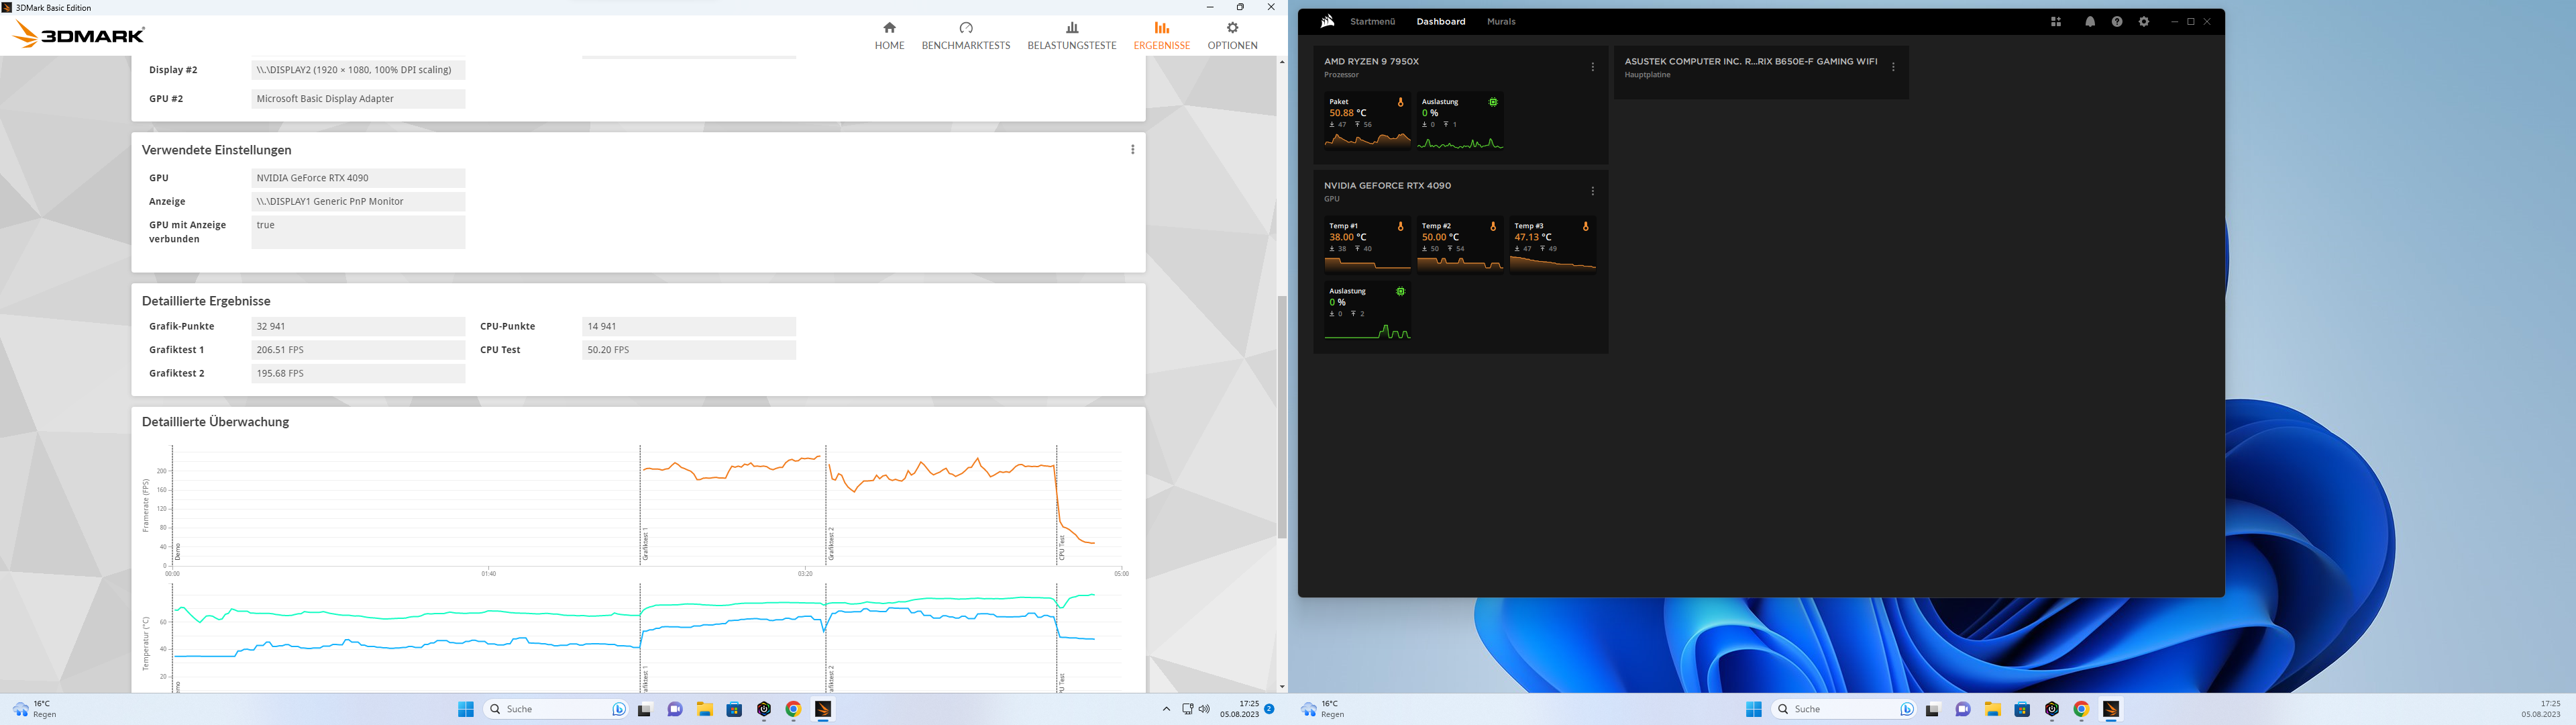Open ASUSTEK motherboard card options menu

coord(1892,67)
